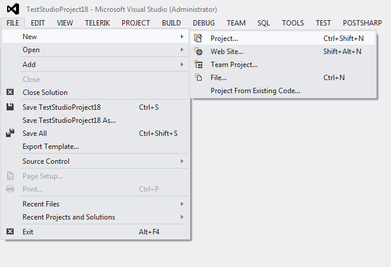Click the New Web Site globe icon
The image size is (391, 267).
coord(198,52)
